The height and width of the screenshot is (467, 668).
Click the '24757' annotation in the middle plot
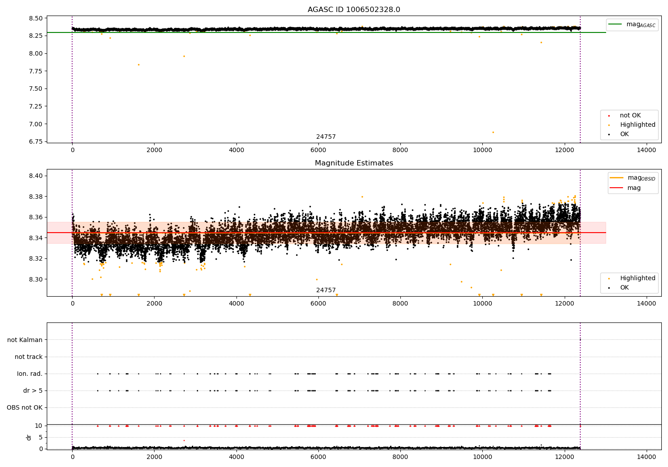coord(326,290)
